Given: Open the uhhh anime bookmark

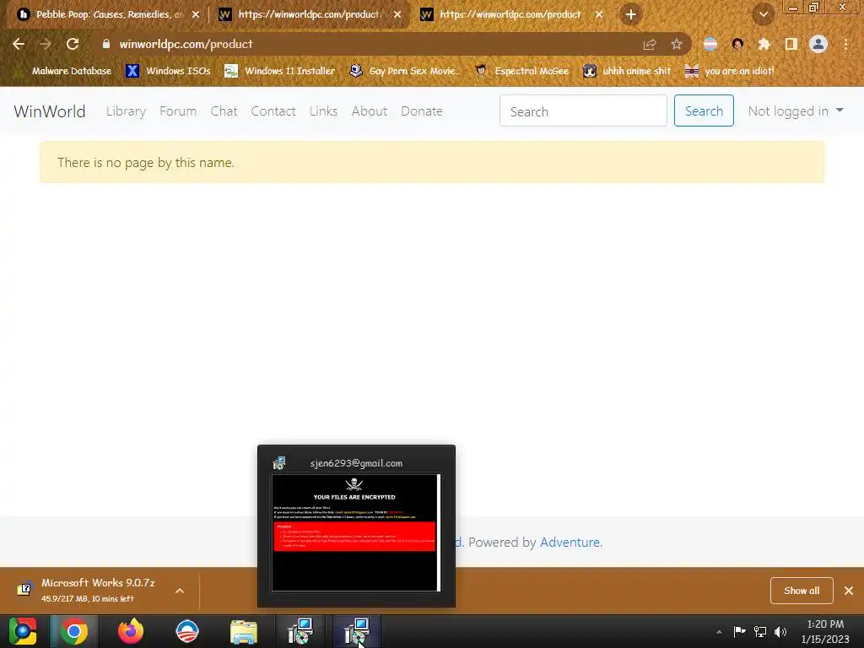Looking at the screenshot, I should click(x=628, y=71).
